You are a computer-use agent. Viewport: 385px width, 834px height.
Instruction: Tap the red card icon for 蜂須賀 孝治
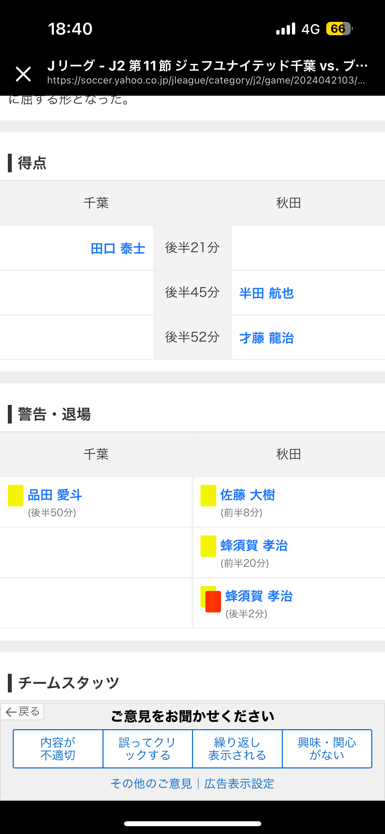pyautogui.click(x=213, y=601)
